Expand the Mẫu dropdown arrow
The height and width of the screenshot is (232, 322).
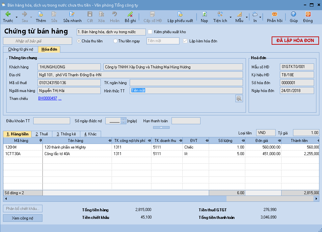[247, 17]
